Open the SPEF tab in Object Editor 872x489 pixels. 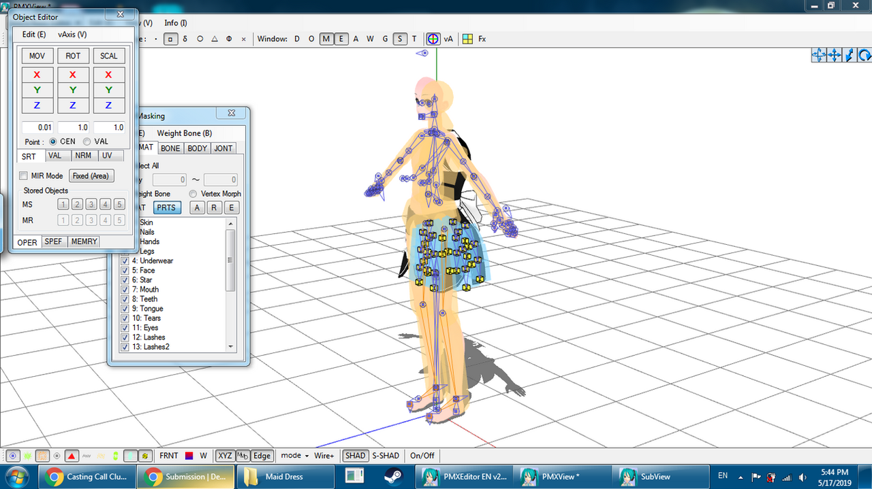[x=53, y=241]
